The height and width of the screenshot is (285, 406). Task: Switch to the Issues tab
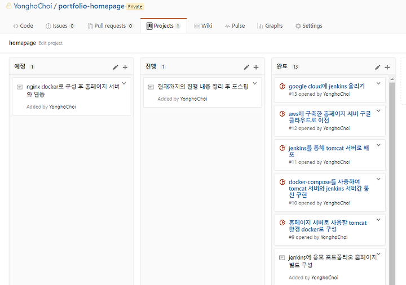60,26
